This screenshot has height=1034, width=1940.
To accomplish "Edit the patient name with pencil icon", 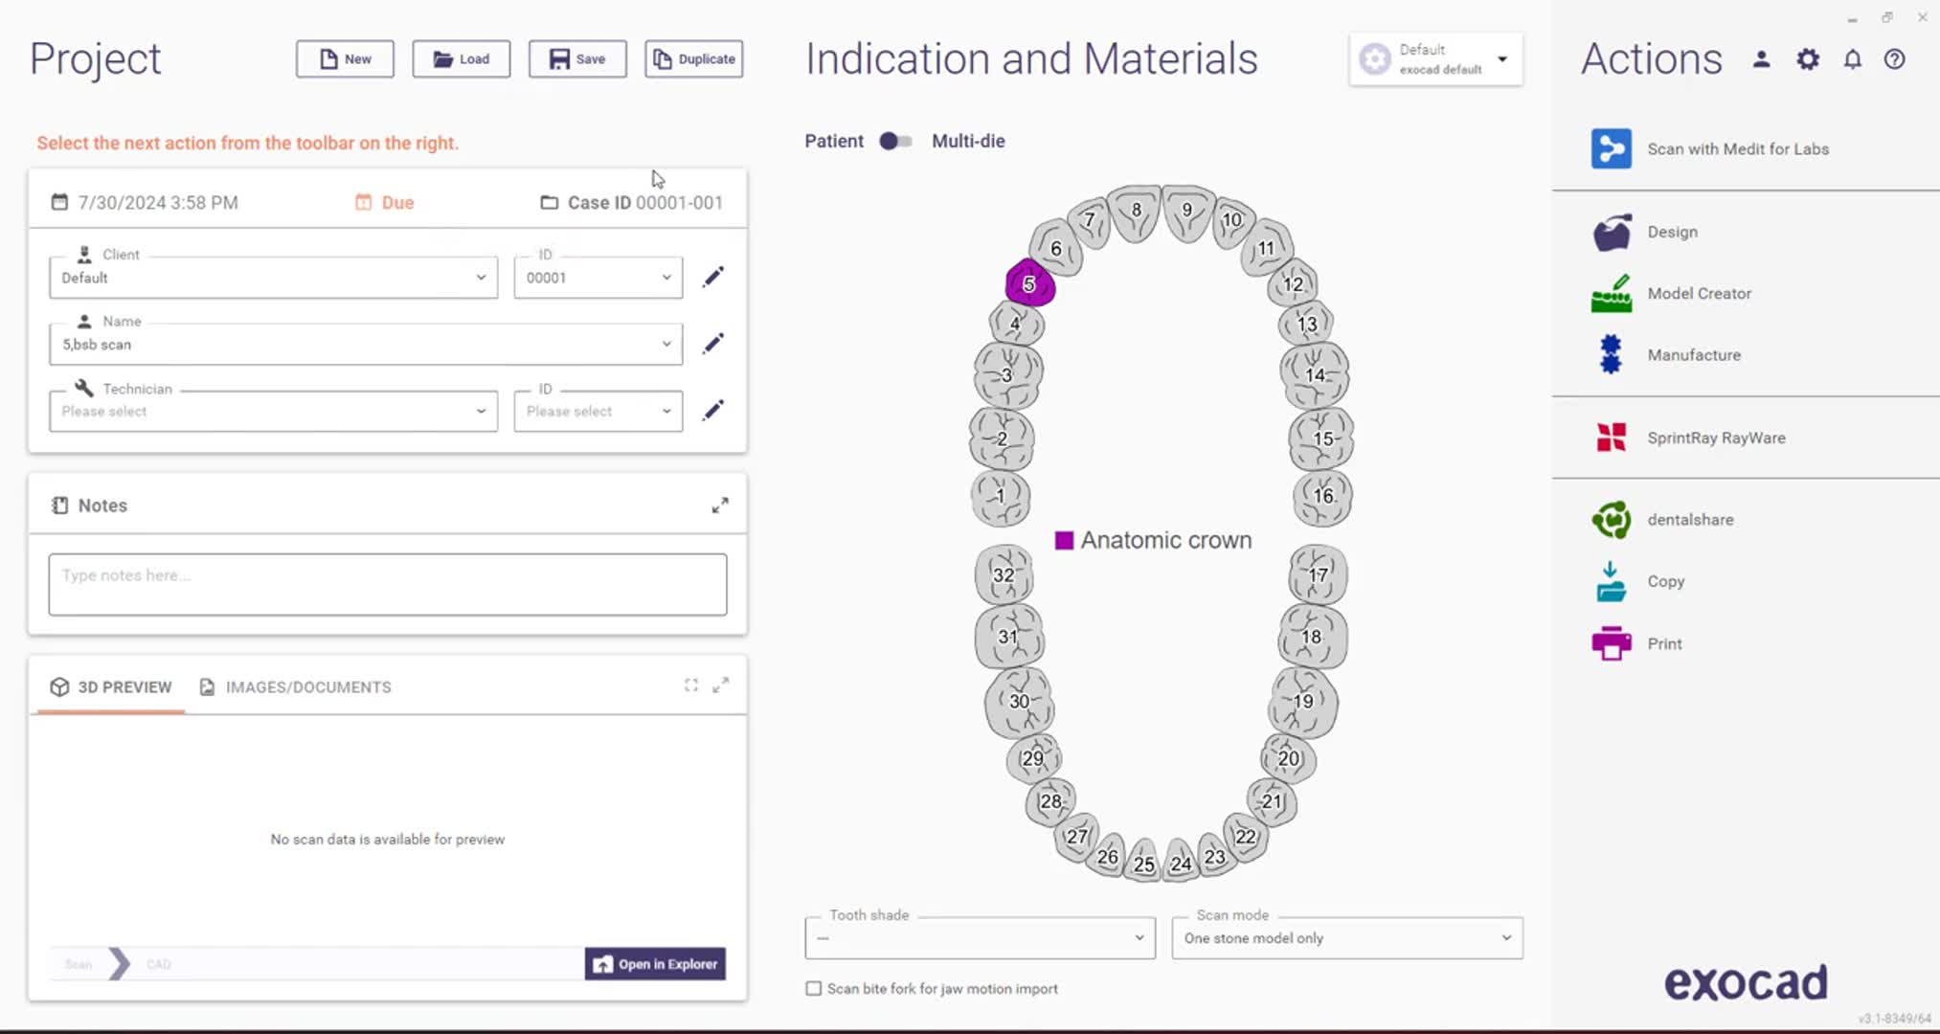I will coord(713,344).
